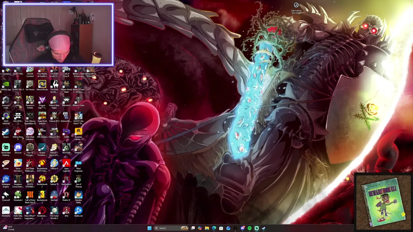Open the Windows Start menu
Image resolution: width=413 pixels, height=232 pixels.
(149, 228)
